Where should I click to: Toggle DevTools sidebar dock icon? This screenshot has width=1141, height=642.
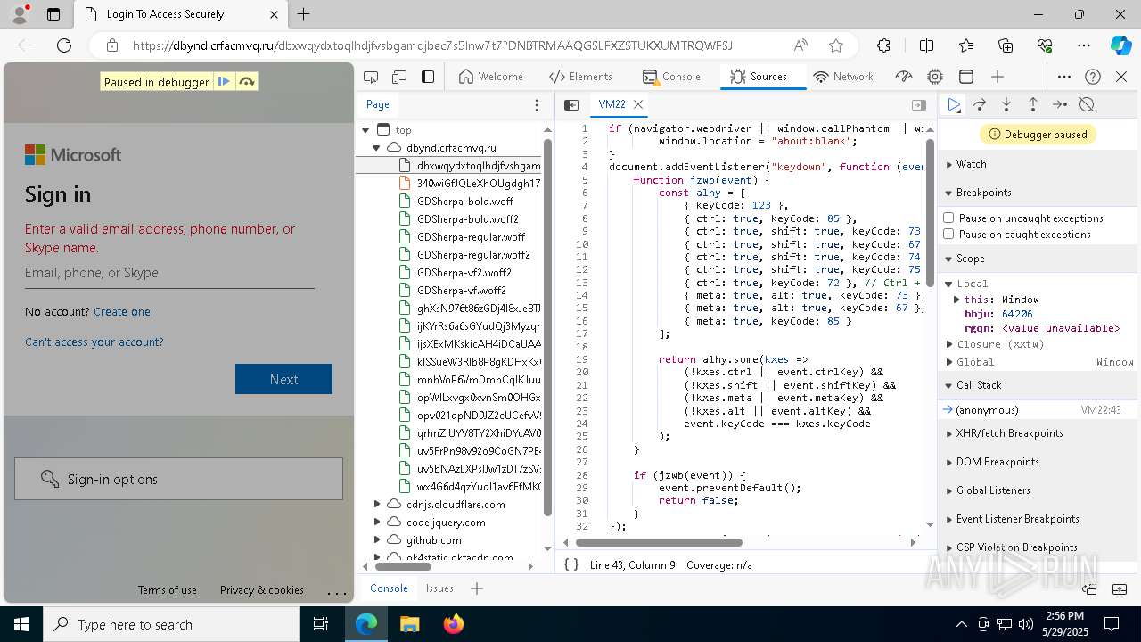428,77
